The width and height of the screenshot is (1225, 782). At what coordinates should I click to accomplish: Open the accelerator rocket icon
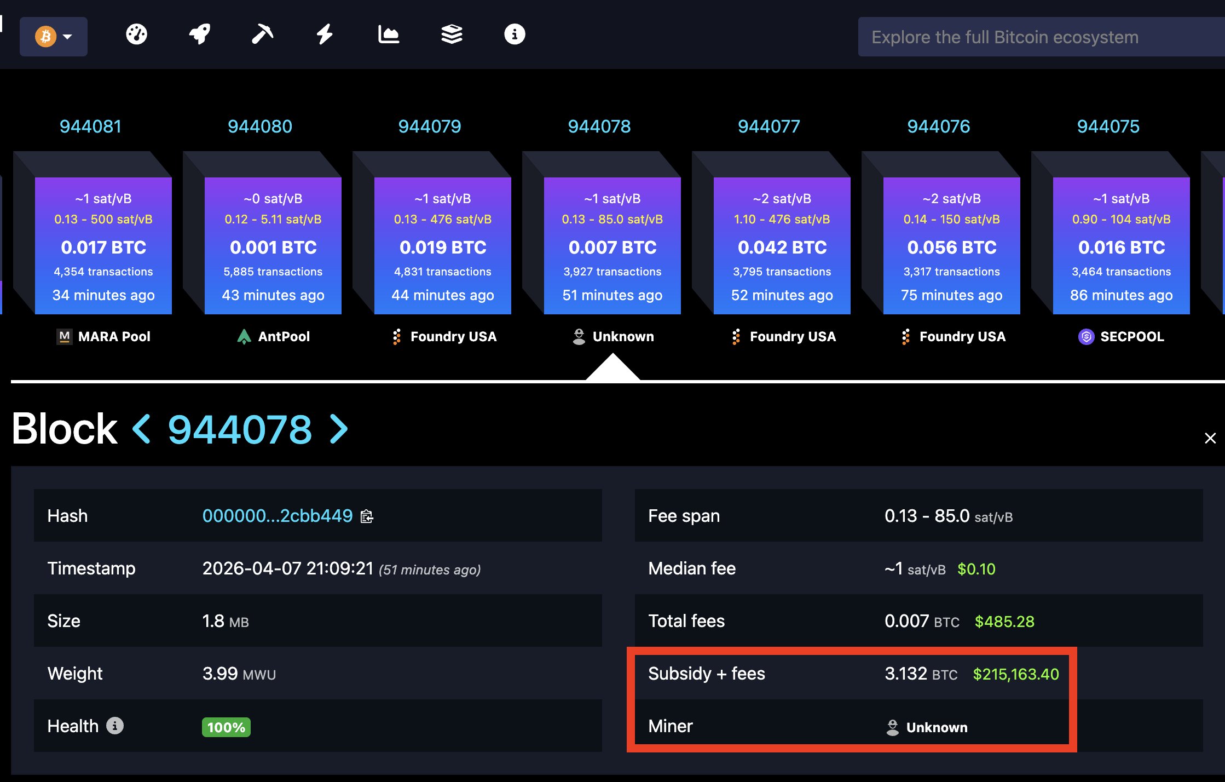click(199, 34)
